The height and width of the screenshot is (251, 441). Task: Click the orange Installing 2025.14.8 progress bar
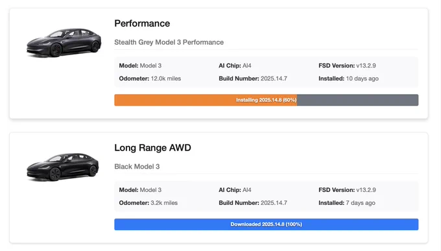[x=206, y=100]
